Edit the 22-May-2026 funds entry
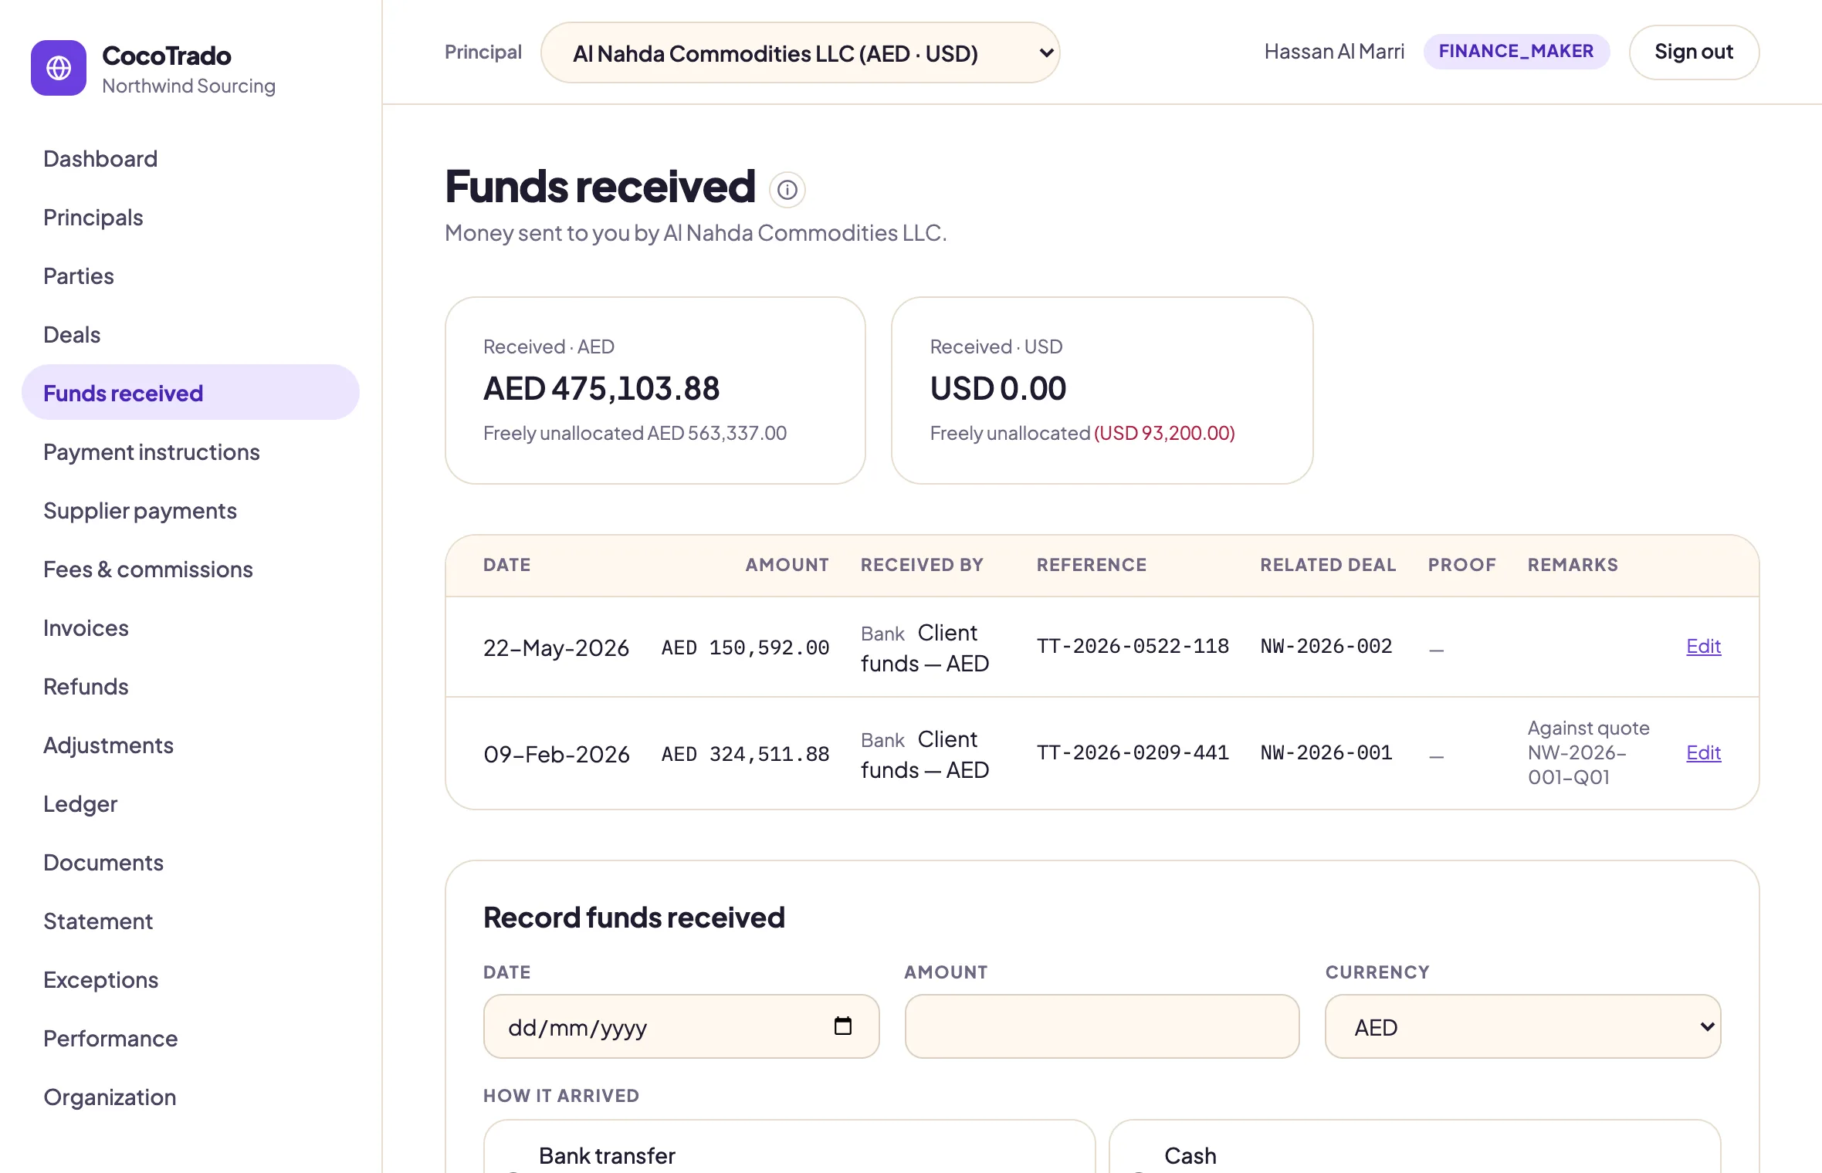Image resolution: width=1822 pixels, height=1173 pixels. pyautogui.click(x=1703, y=647)
